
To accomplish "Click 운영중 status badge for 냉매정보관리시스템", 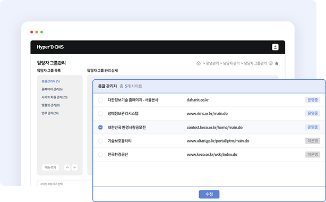I will click(313, 114).
